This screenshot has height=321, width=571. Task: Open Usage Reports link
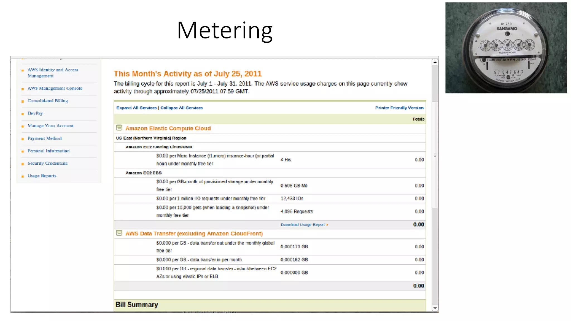click(42, 176)
